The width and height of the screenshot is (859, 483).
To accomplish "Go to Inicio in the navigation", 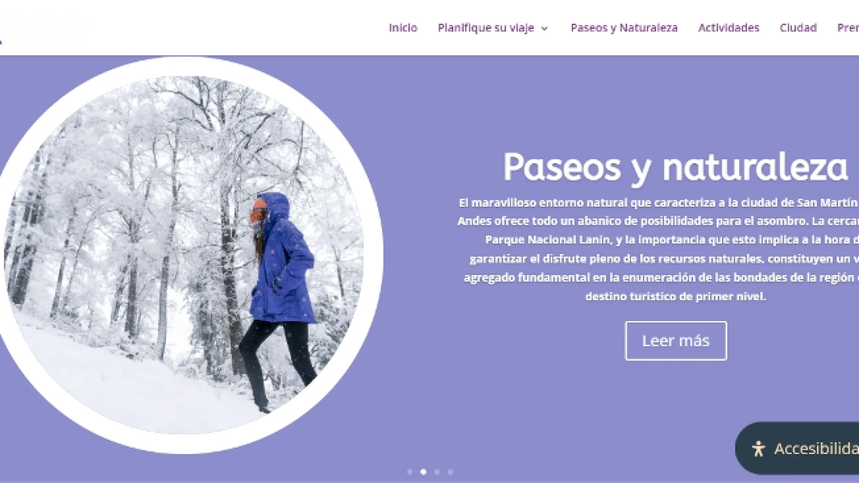I will pos(403,28).
